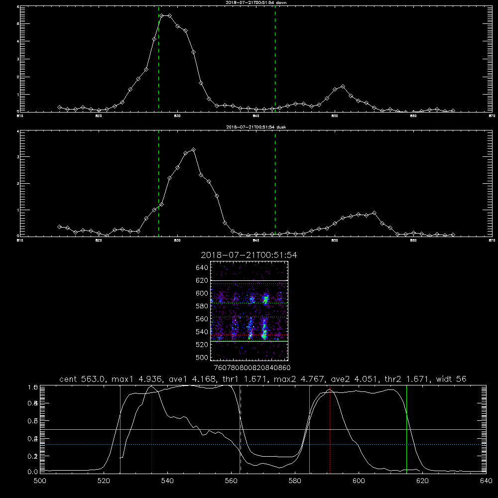Viewport: 498px width, 498px height.
Task: Click the timestamp title above the spectrogram image
Action: coord(249,255)
